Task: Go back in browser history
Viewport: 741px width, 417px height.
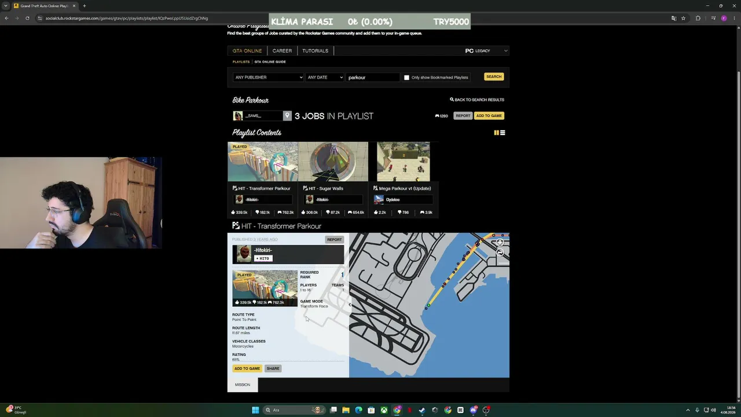Action: point(6,18)
